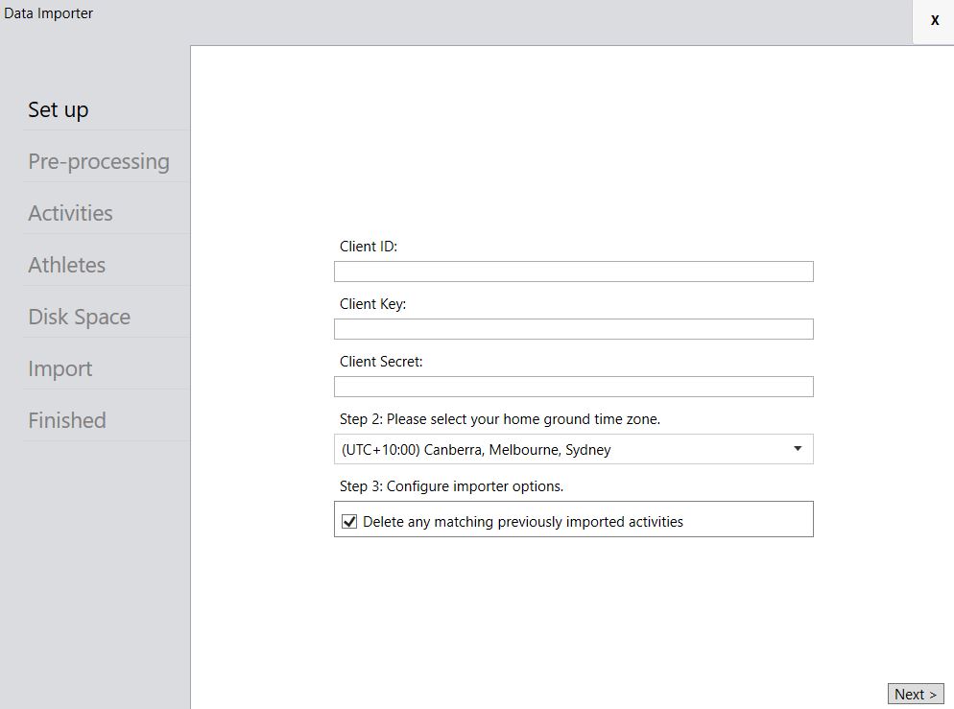Screen dimensions: 954x709
Task: Click into the Client Secret field
Action: tap(573, 387)
